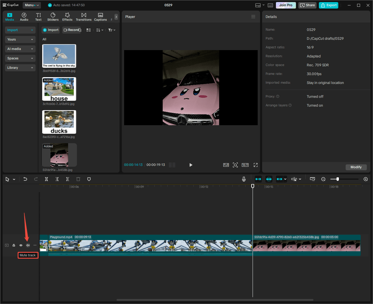The image size is (373, 304).
Task: Enable auto ripple with the magnet icon
Action: (258, 179)
